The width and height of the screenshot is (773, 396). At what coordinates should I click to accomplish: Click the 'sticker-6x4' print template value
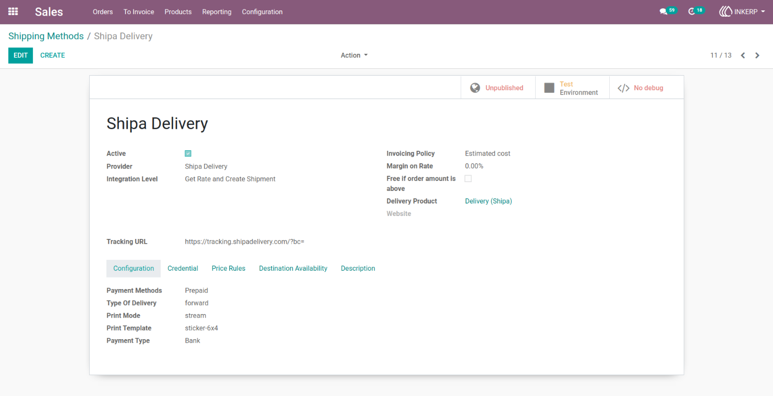(x=201, y=328)
